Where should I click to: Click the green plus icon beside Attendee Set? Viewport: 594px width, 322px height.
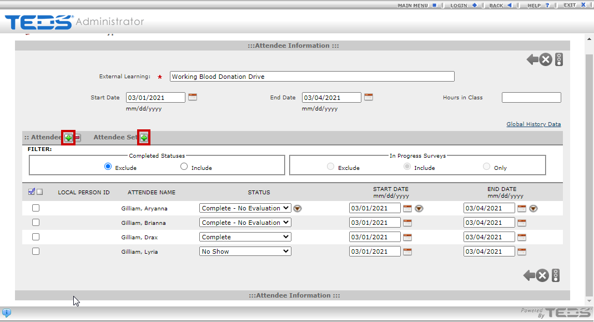[x=144, y=138]
